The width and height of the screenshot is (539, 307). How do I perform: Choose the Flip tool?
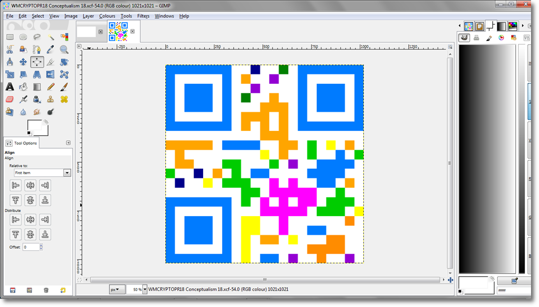pyautogui.click(x=50, y=74)
